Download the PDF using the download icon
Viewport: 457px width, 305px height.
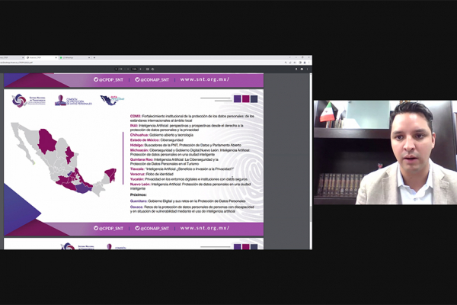pyautogui.click(x=296, y=69)
